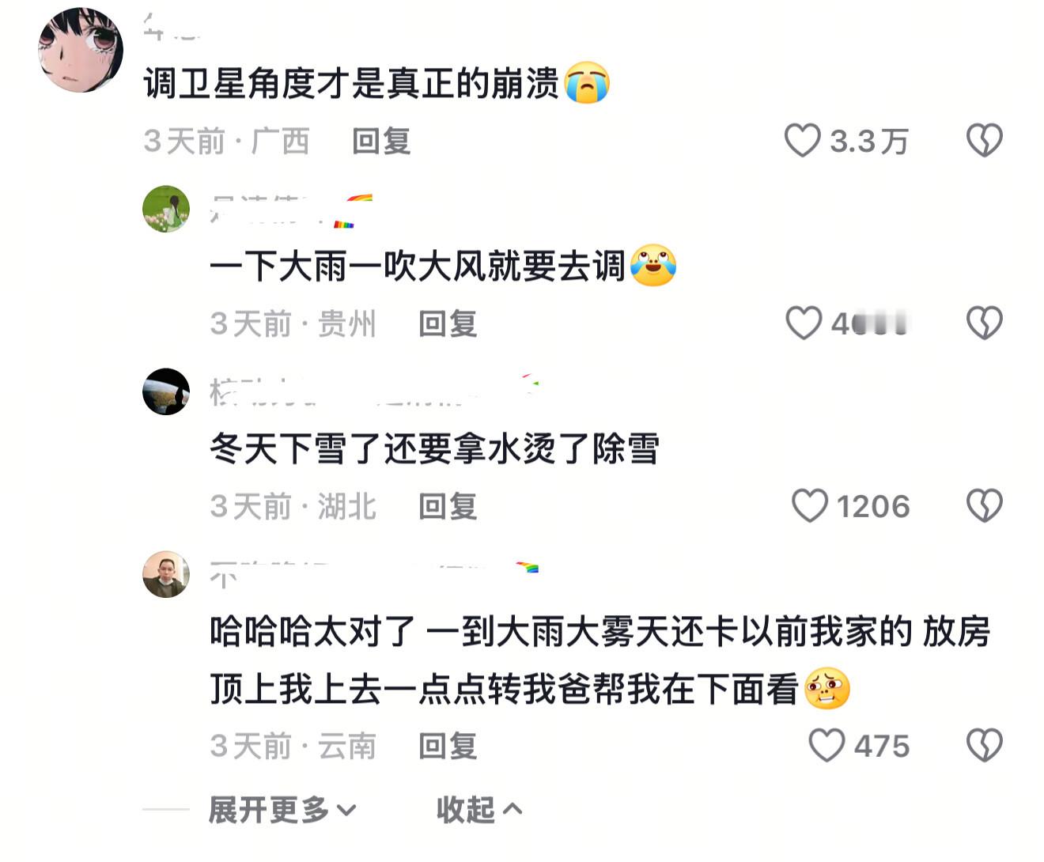
Task: Dislike the 贵州 reply comment
Action: (984, 323)
